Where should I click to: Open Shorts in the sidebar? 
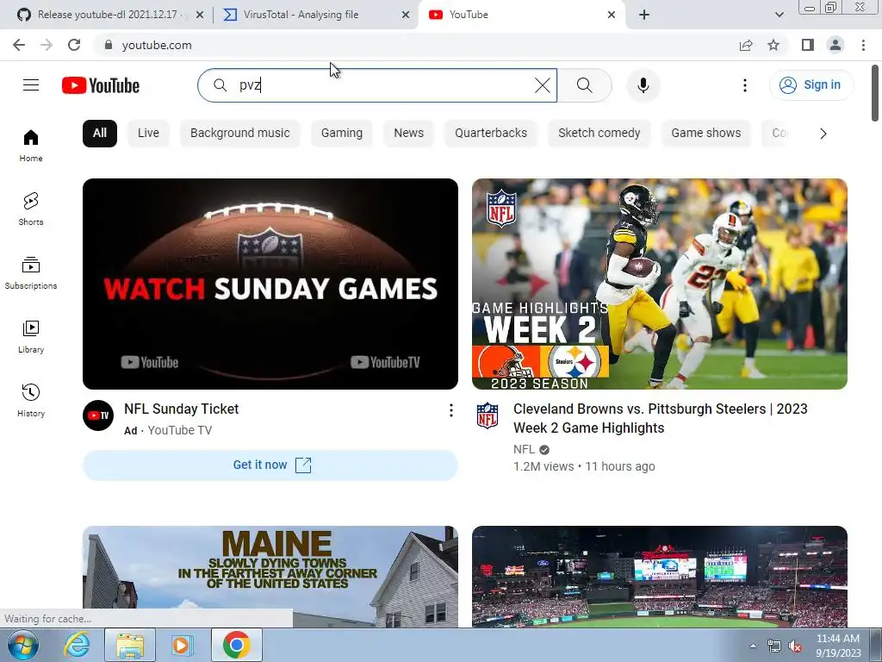pos(31,209)
